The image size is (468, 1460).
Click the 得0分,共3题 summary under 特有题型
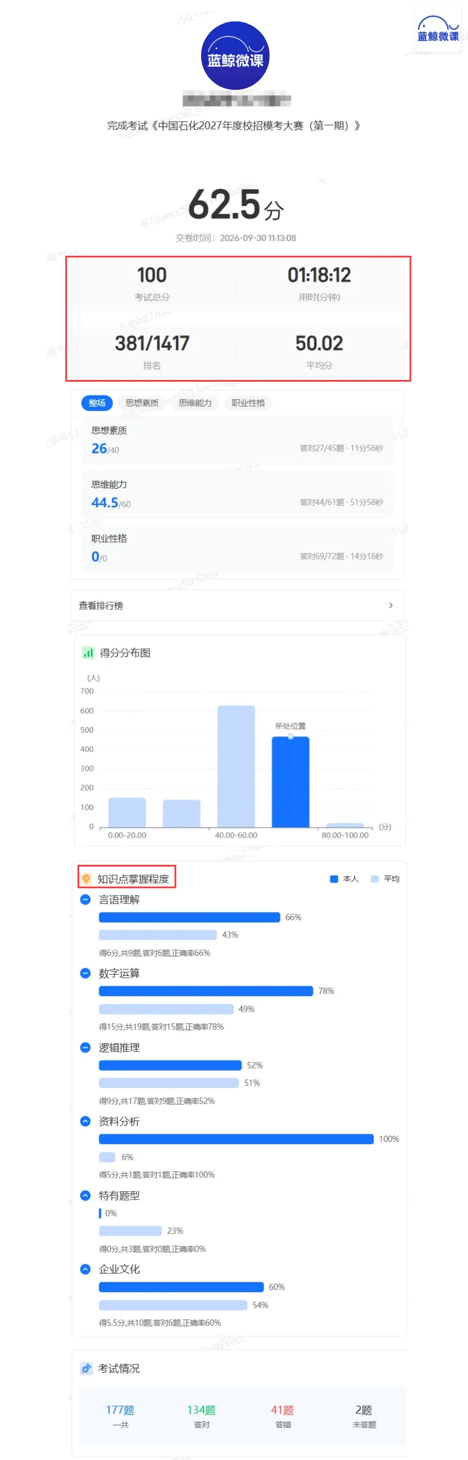click(152, 1249)
